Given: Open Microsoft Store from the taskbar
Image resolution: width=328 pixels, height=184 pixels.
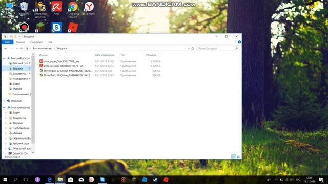Looking at the screenshot, I should coord(71,179).
